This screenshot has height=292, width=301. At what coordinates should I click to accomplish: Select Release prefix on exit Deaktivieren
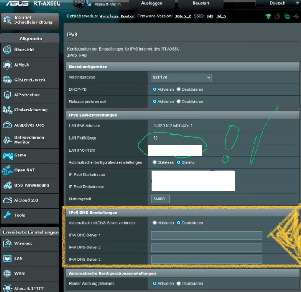[179, 102]
